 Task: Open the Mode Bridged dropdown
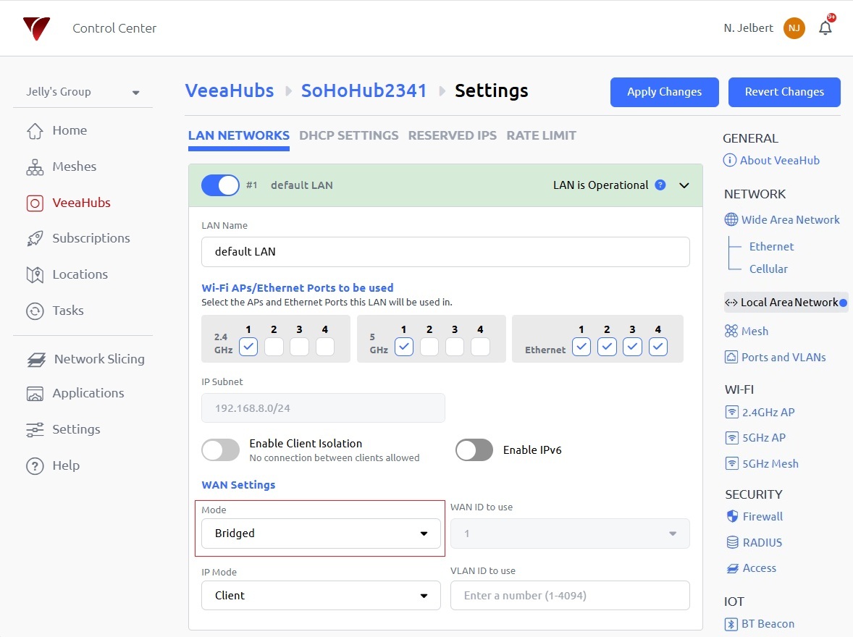tap(321, 533)
